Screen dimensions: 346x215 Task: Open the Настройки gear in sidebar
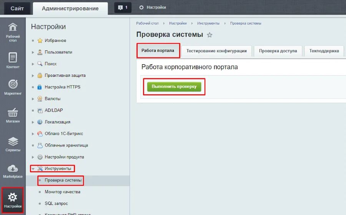[13, 197]
